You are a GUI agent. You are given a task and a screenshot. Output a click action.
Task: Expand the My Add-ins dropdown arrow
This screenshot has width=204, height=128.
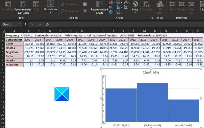(x=80, y=11)
